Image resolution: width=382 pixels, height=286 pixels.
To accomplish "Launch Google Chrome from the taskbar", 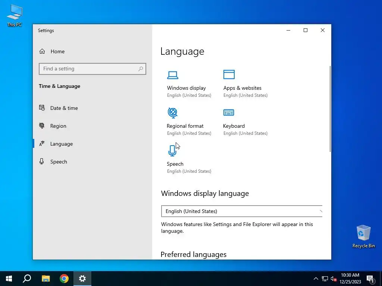I will pos(64,279).
